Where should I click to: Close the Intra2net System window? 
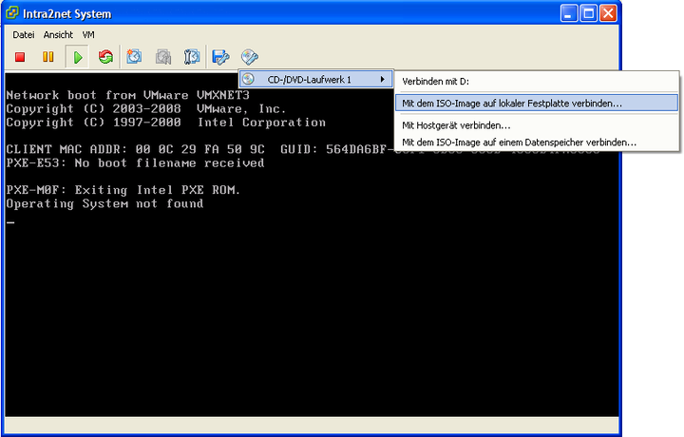(608, 13)
